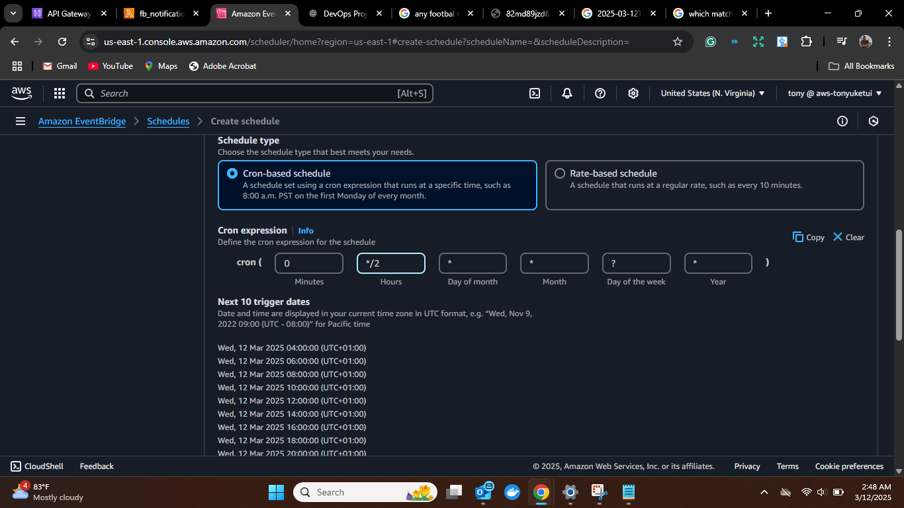Image resolution: width=904 pixels, height=508 pixels.
Task: Click the green arrows fullscreen extension icon
Action: tap(758, 42)
